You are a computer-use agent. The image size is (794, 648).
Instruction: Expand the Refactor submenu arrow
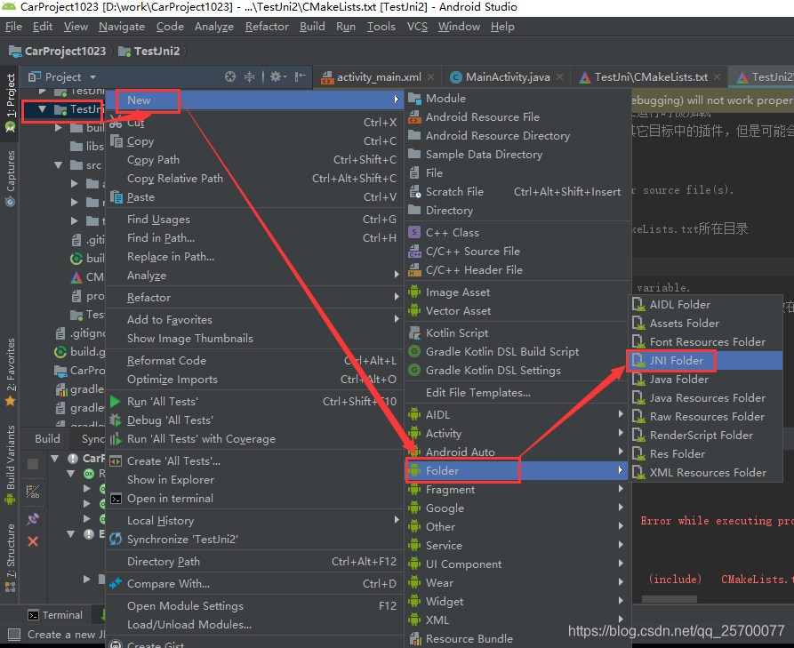(397, 297)
